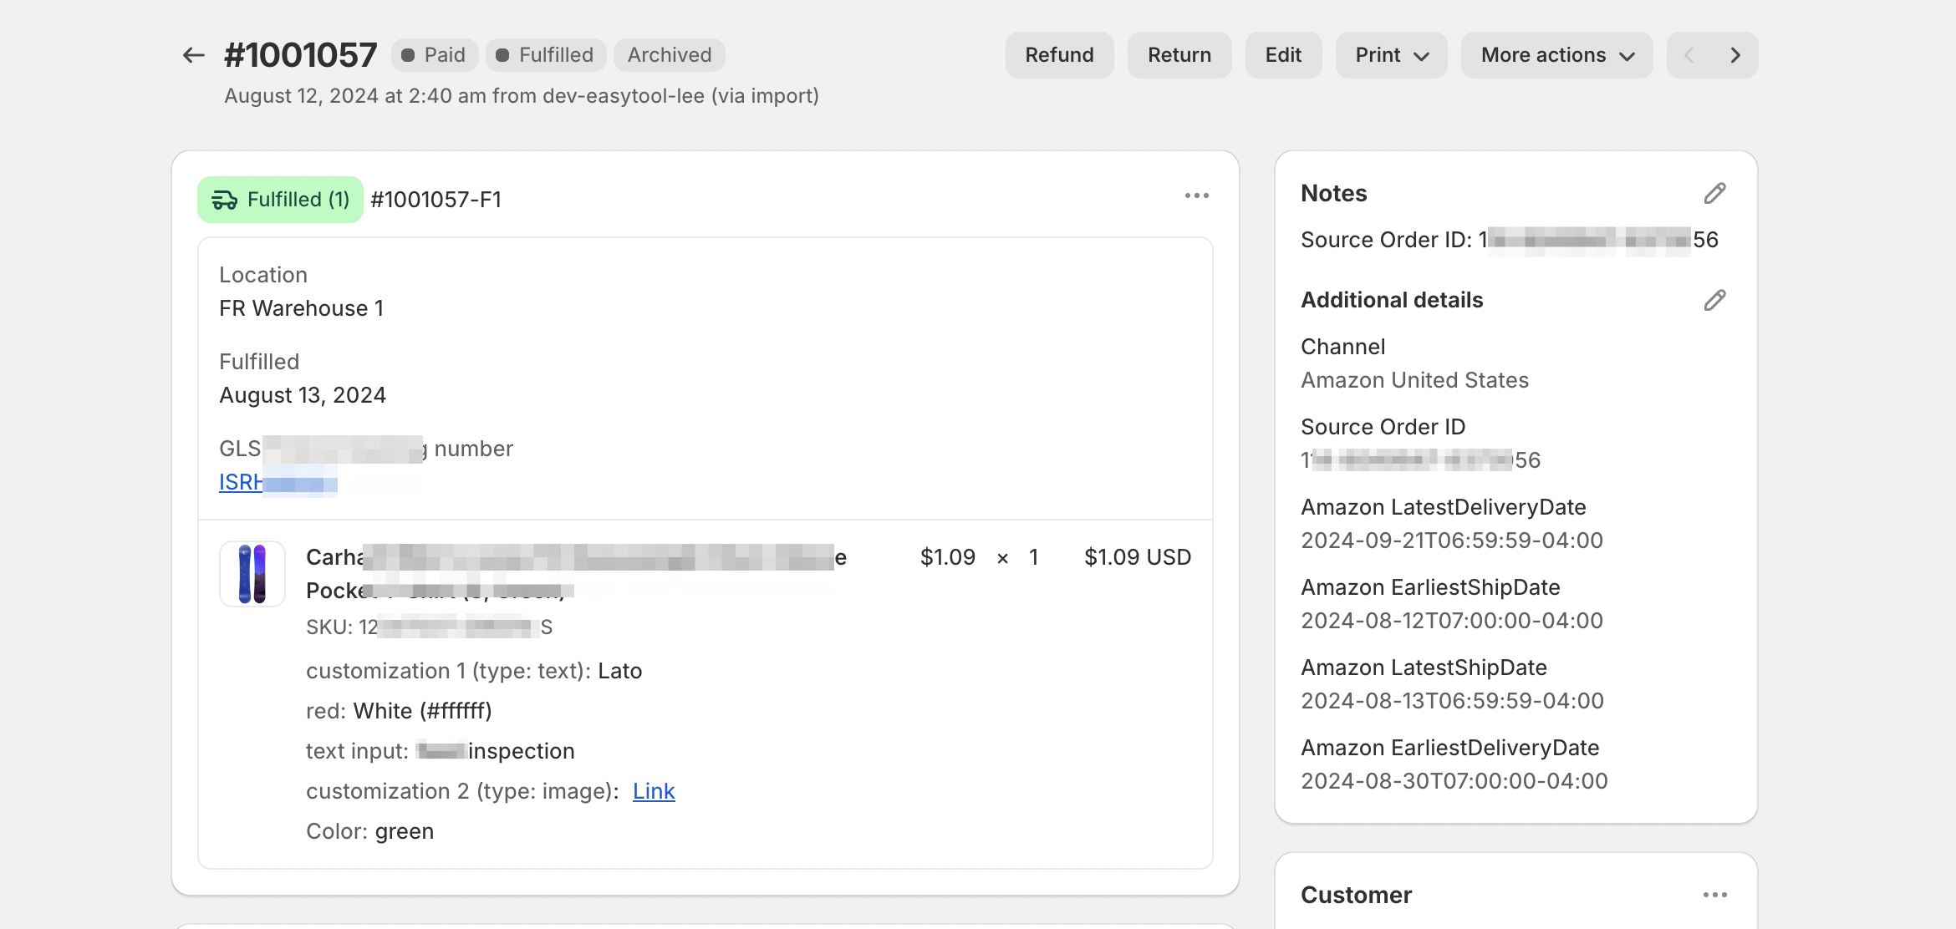1956x929 pixels.
Task: Click the back arrow to return to orders
Action: 192,54
